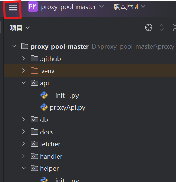This screenshot has width=176, height=182.
Task: Select the orange .venv folder icon
Action: (x=35, y=70)
